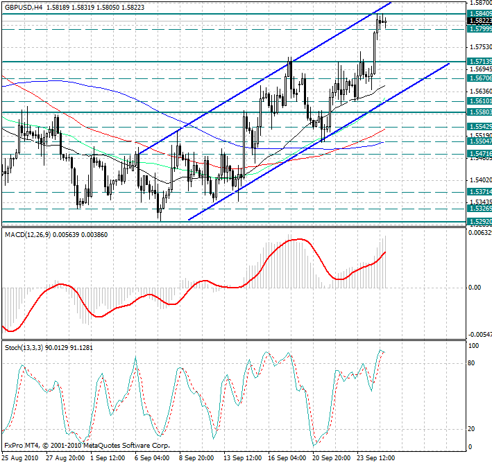The image size is (492, 463).
Task: Click the 1.5292 bottom level label
Action: 480,222
